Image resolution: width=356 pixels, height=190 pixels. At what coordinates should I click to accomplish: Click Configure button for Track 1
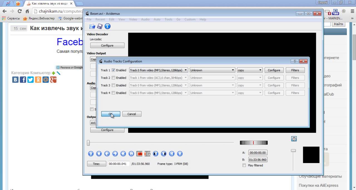pyautogui.click(x=274, y=70)
